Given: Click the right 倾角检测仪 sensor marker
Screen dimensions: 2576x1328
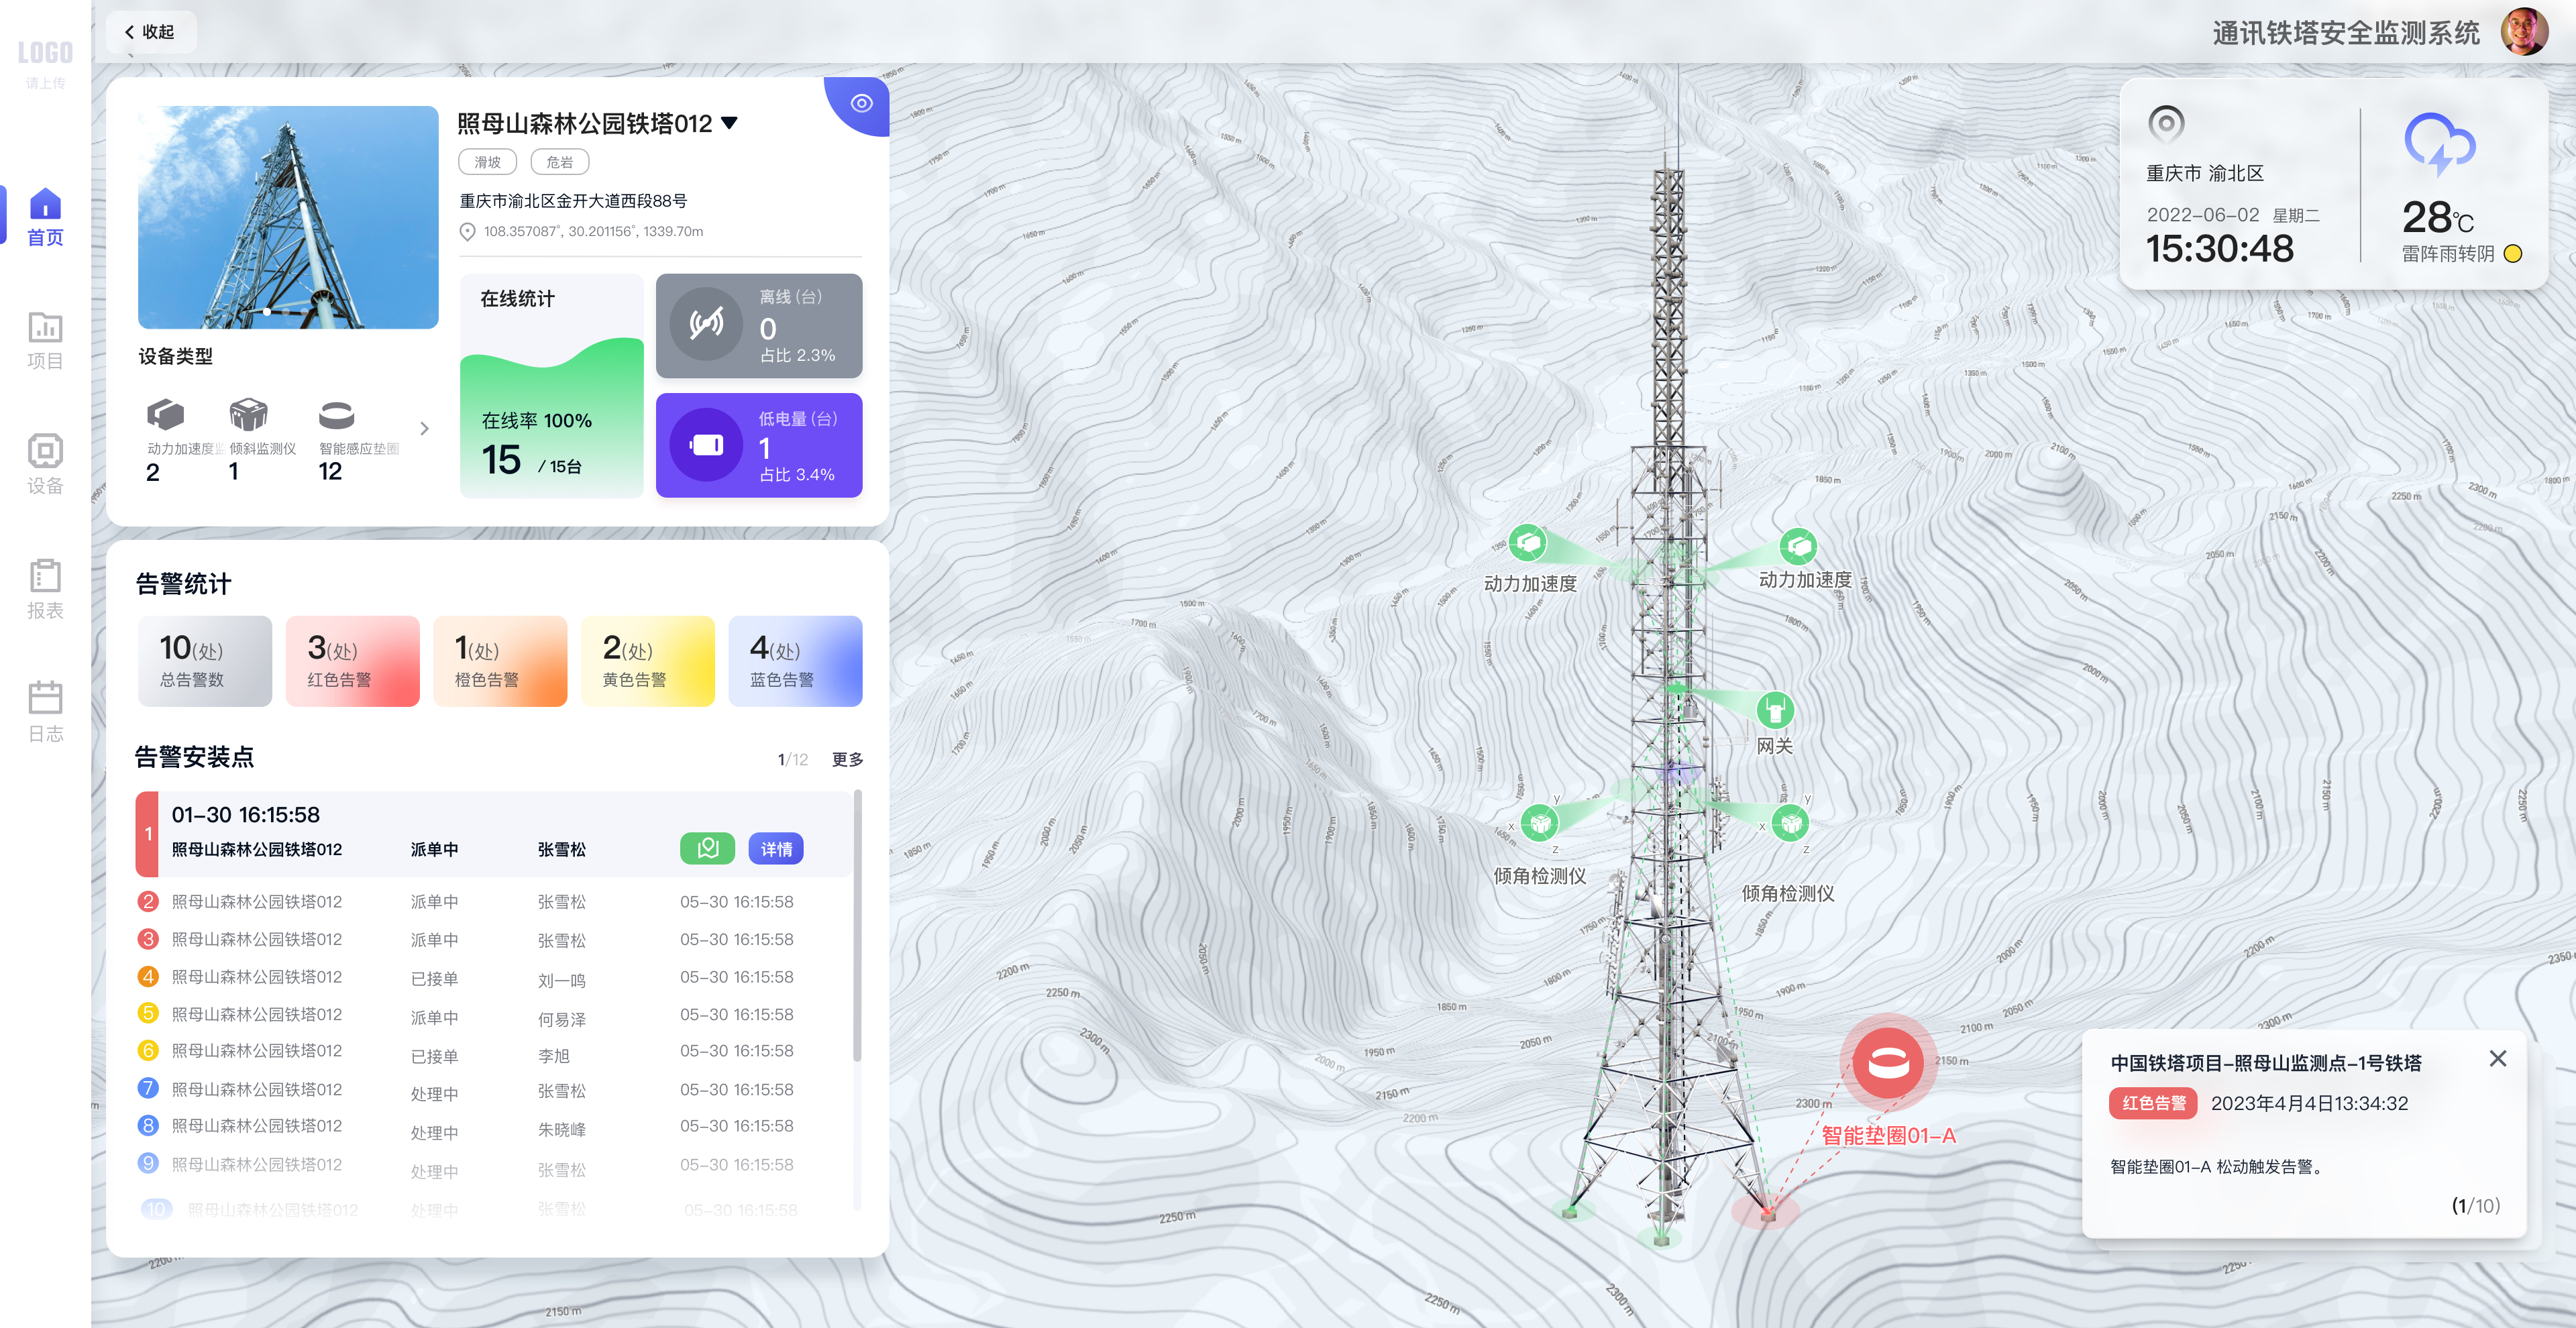Looking at the screenshot, I should 1790,823.
